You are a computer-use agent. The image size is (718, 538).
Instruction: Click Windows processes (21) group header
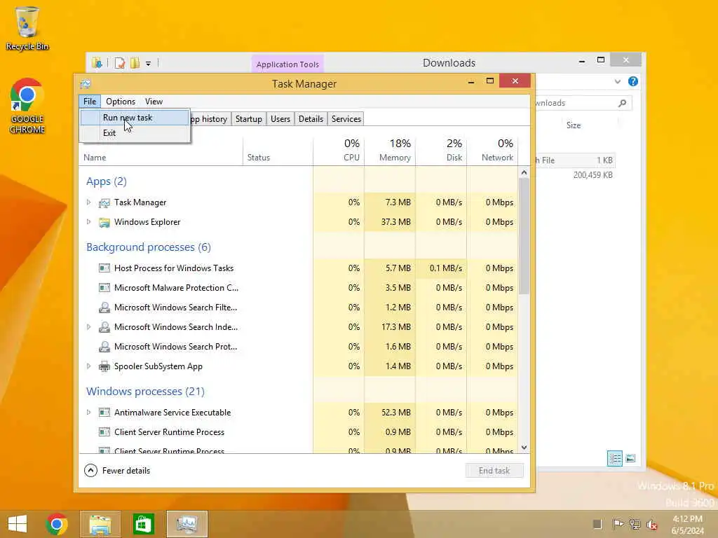point(145,392)
